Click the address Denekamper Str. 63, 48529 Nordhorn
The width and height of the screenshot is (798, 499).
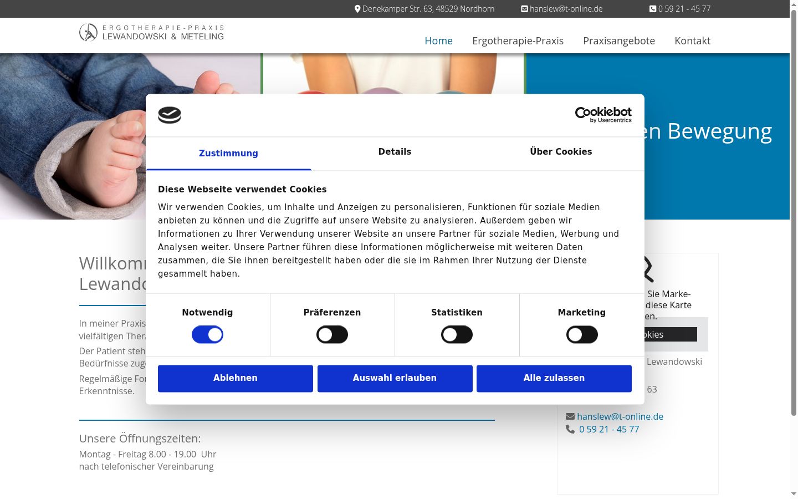(x=428, y=9)
